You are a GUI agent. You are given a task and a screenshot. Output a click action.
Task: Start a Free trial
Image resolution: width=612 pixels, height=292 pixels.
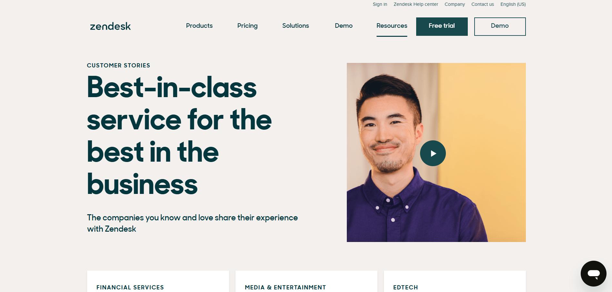[442, 26]
